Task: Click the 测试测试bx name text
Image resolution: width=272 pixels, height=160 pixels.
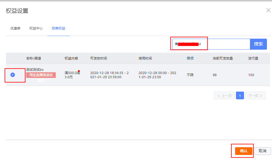Action: 35,70
